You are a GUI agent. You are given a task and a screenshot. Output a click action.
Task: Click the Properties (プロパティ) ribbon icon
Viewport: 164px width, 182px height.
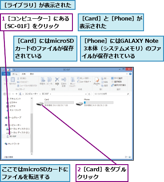(96, 81)
